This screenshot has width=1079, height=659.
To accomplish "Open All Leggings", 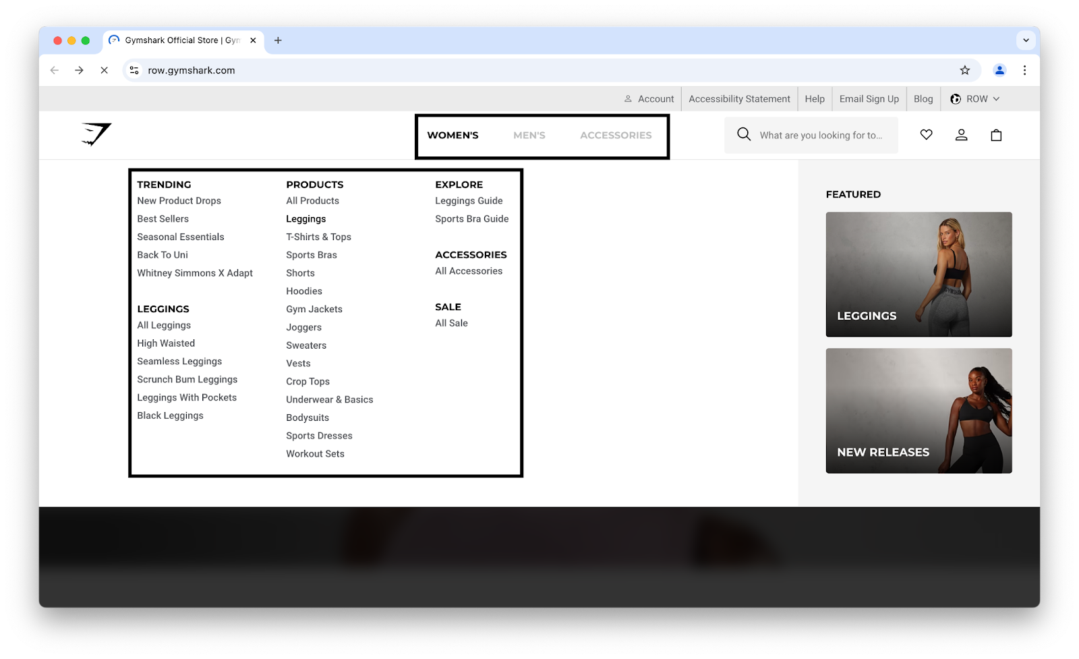I will [164, 325].
